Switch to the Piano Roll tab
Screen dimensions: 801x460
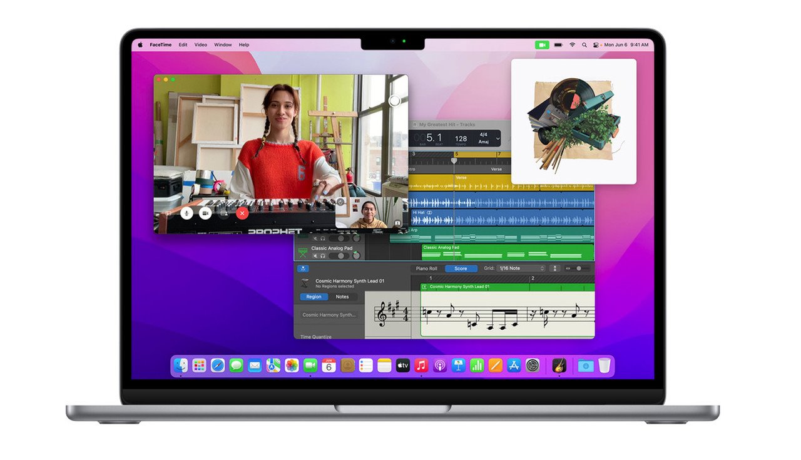(427, 268)
